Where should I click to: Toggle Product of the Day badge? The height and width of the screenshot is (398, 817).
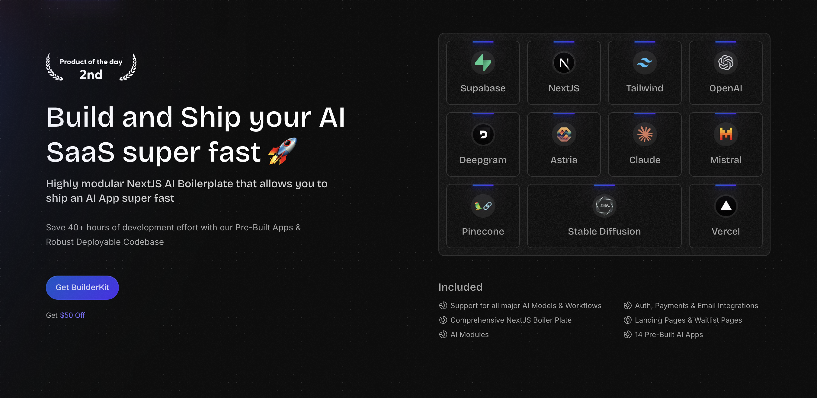pyautogui.click(x=91, y=68)
